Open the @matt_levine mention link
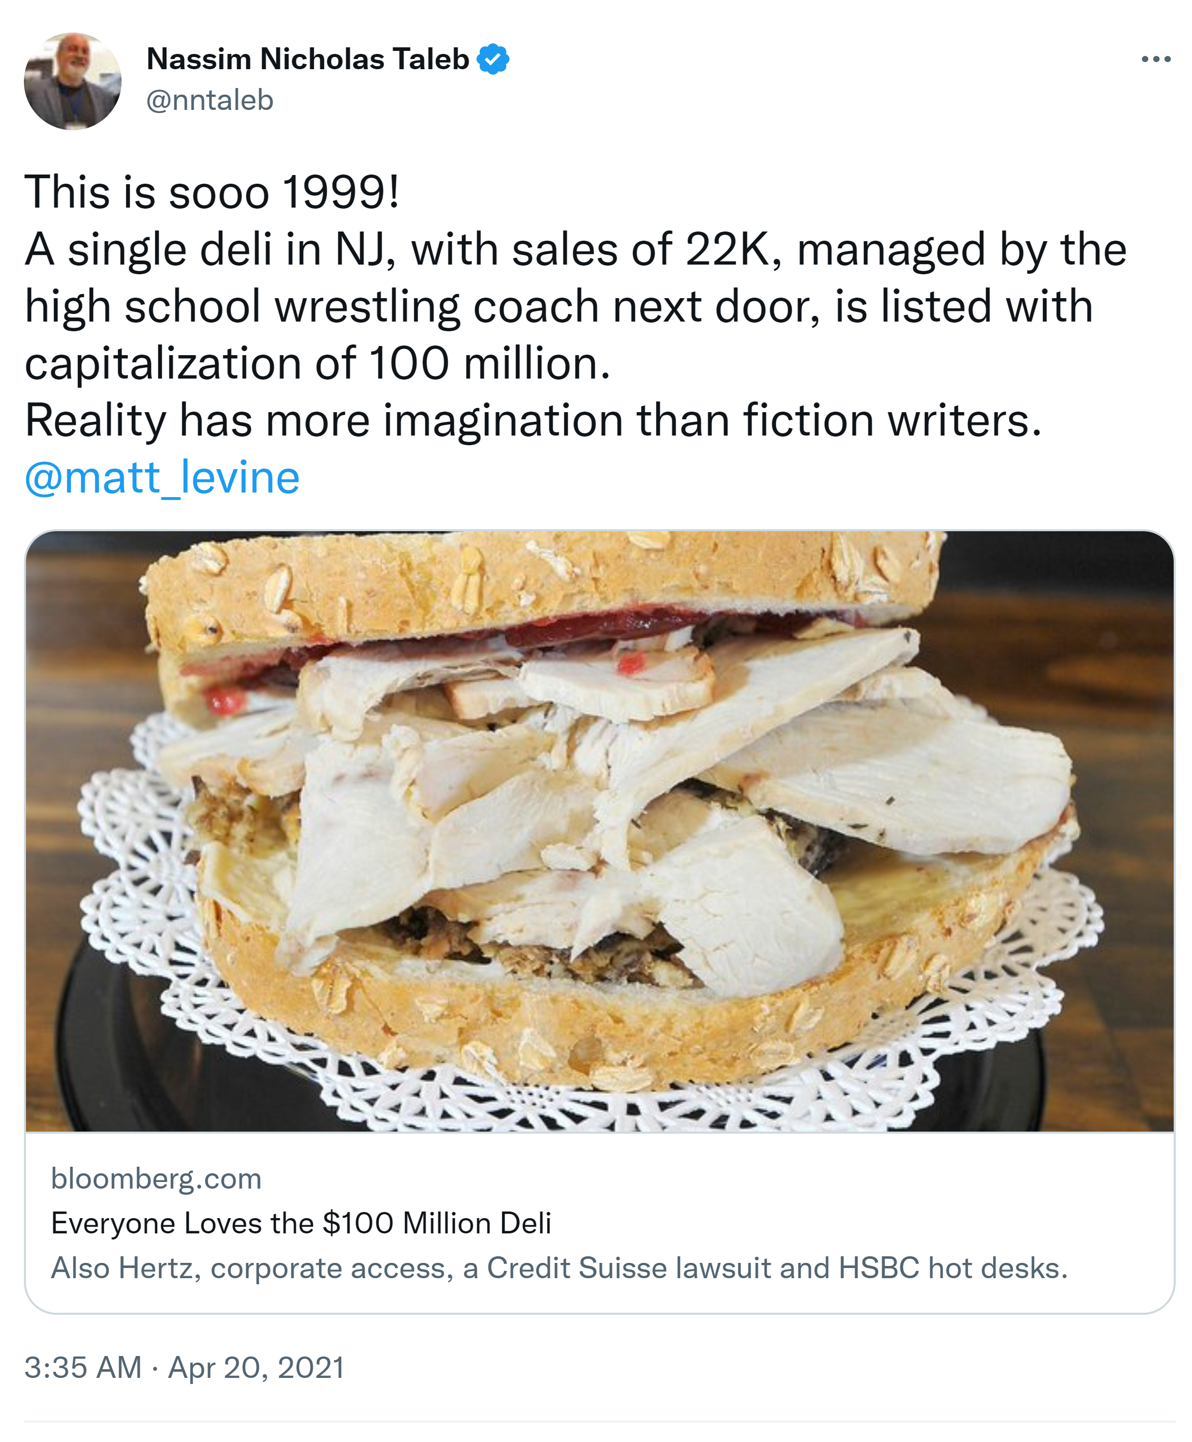Screen dimensions: 1192x1442 (x=162, y=477)
